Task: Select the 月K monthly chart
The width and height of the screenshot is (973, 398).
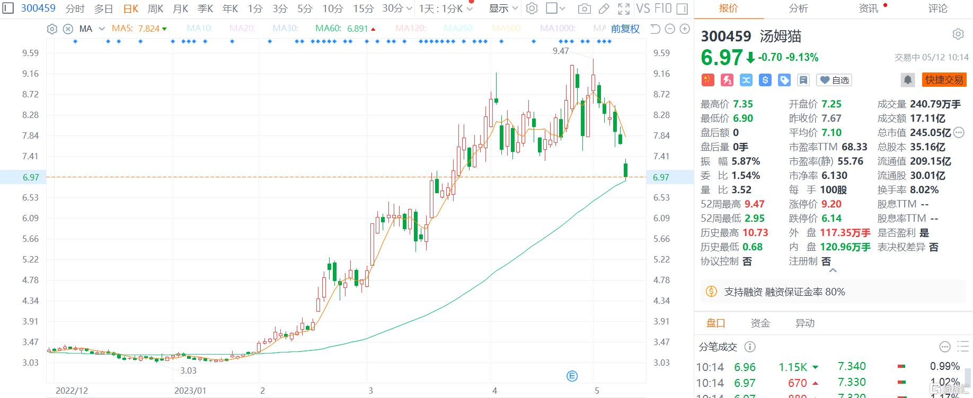Action: (180, 8)
